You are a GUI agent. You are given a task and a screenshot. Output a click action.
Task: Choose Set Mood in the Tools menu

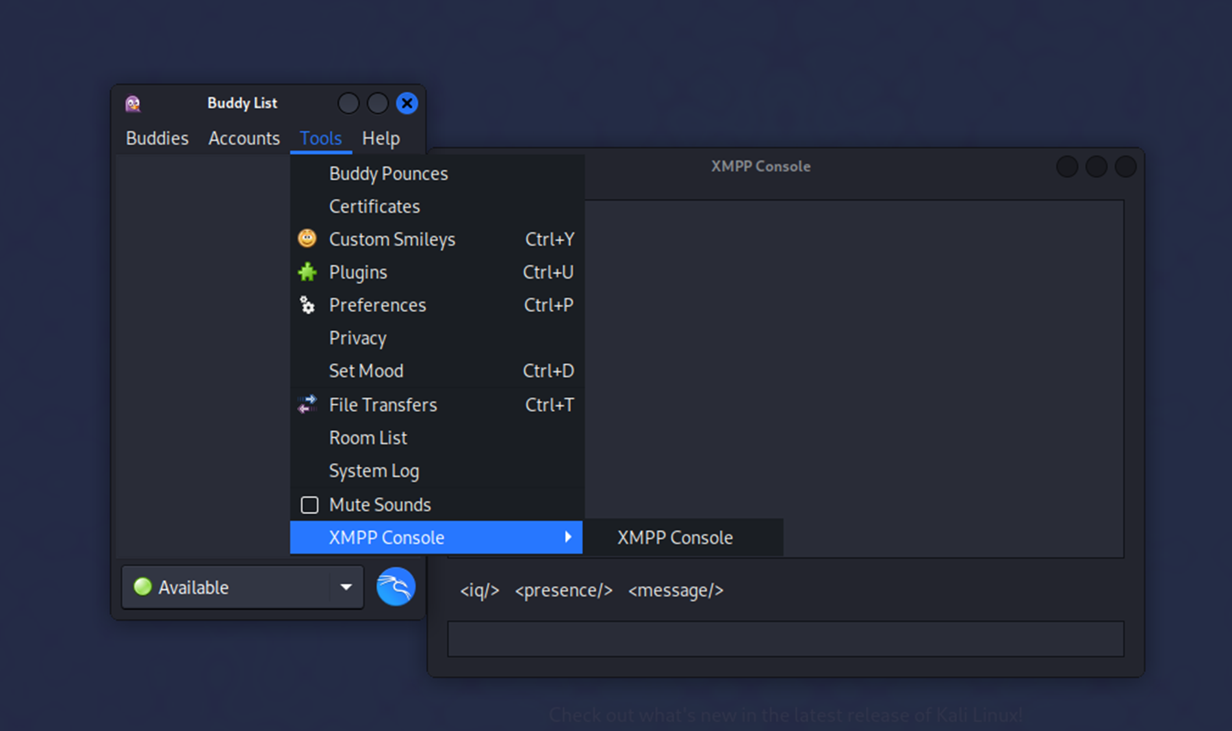tap(437, 371)
